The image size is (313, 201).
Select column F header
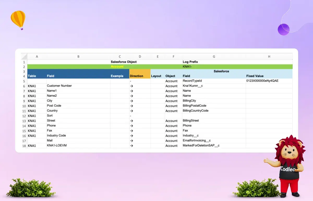(x=173, y=57)
